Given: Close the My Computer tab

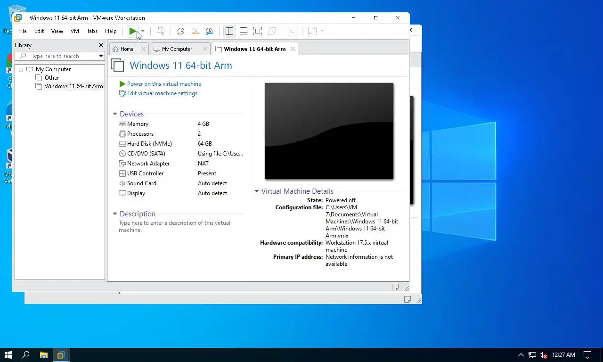Looking at the screenshot, I should (x=205, y=49).
